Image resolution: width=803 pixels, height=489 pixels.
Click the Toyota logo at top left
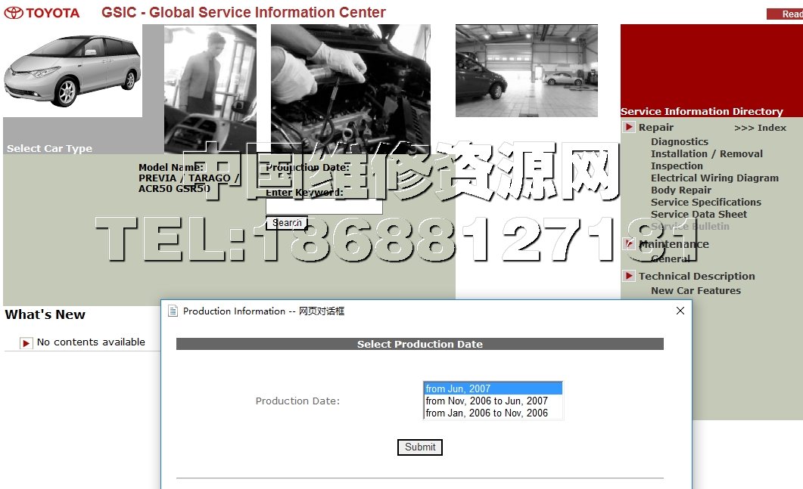pyautogui.click(x=42, y=13)
